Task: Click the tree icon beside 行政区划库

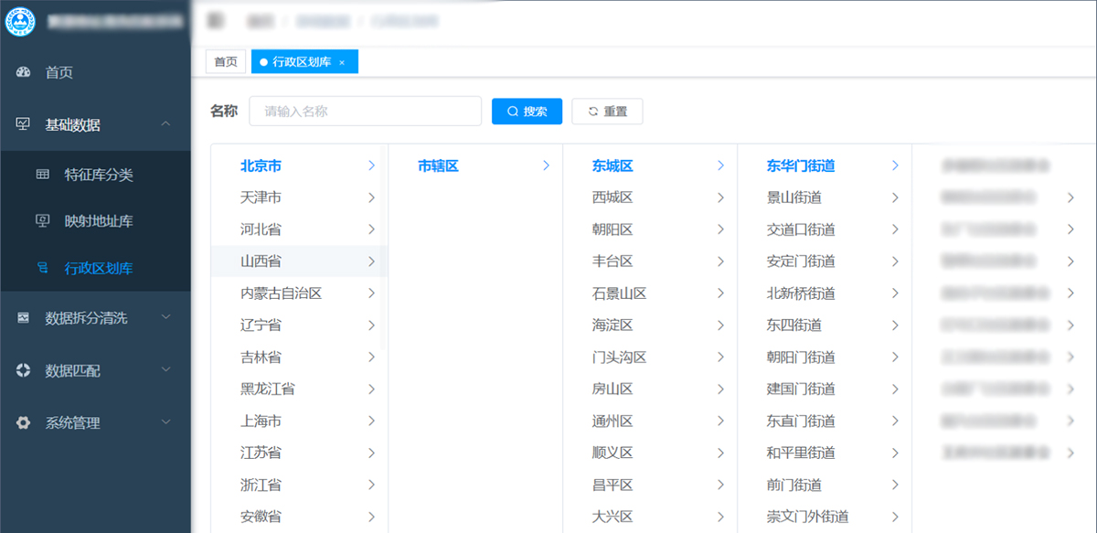Action: tap(42, 268)
